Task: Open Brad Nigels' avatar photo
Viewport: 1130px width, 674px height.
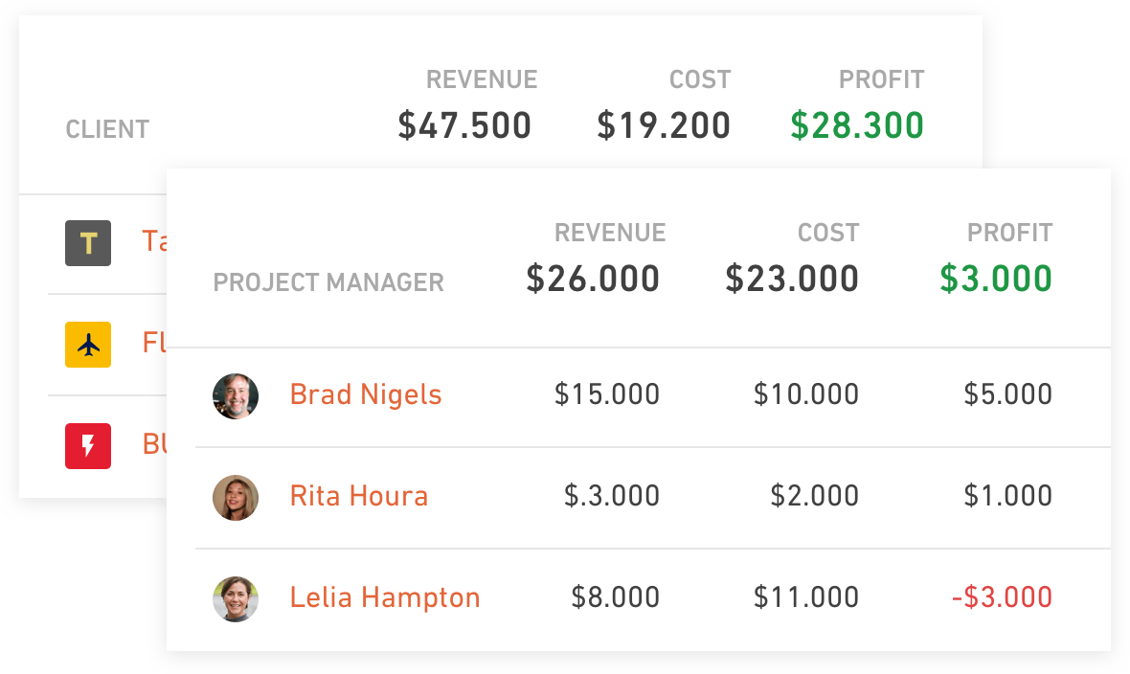Action: [236, 395]
